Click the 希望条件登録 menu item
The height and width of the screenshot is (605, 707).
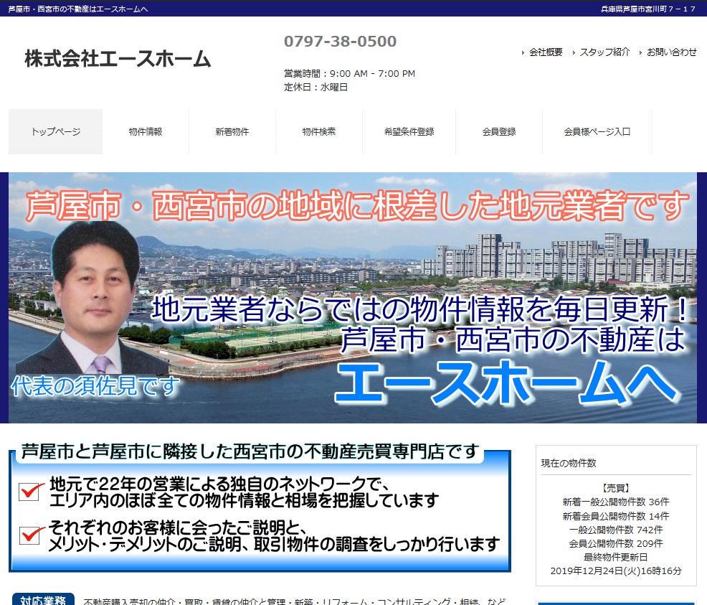(409, 132)
